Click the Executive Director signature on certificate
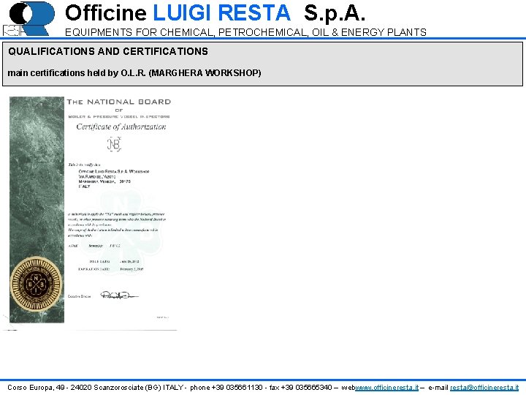This screenshot has width=526, height=395. [x=119, y=296]
